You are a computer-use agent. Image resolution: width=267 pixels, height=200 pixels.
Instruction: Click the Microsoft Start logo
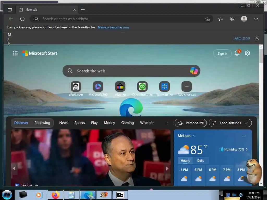pos(40,53)
